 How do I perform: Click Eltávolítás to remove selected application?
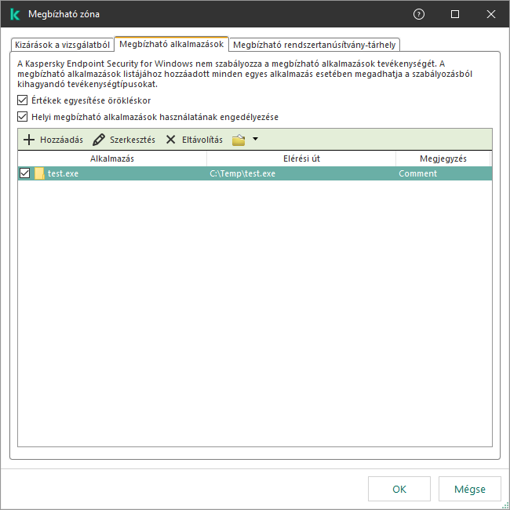click(194, 140)
